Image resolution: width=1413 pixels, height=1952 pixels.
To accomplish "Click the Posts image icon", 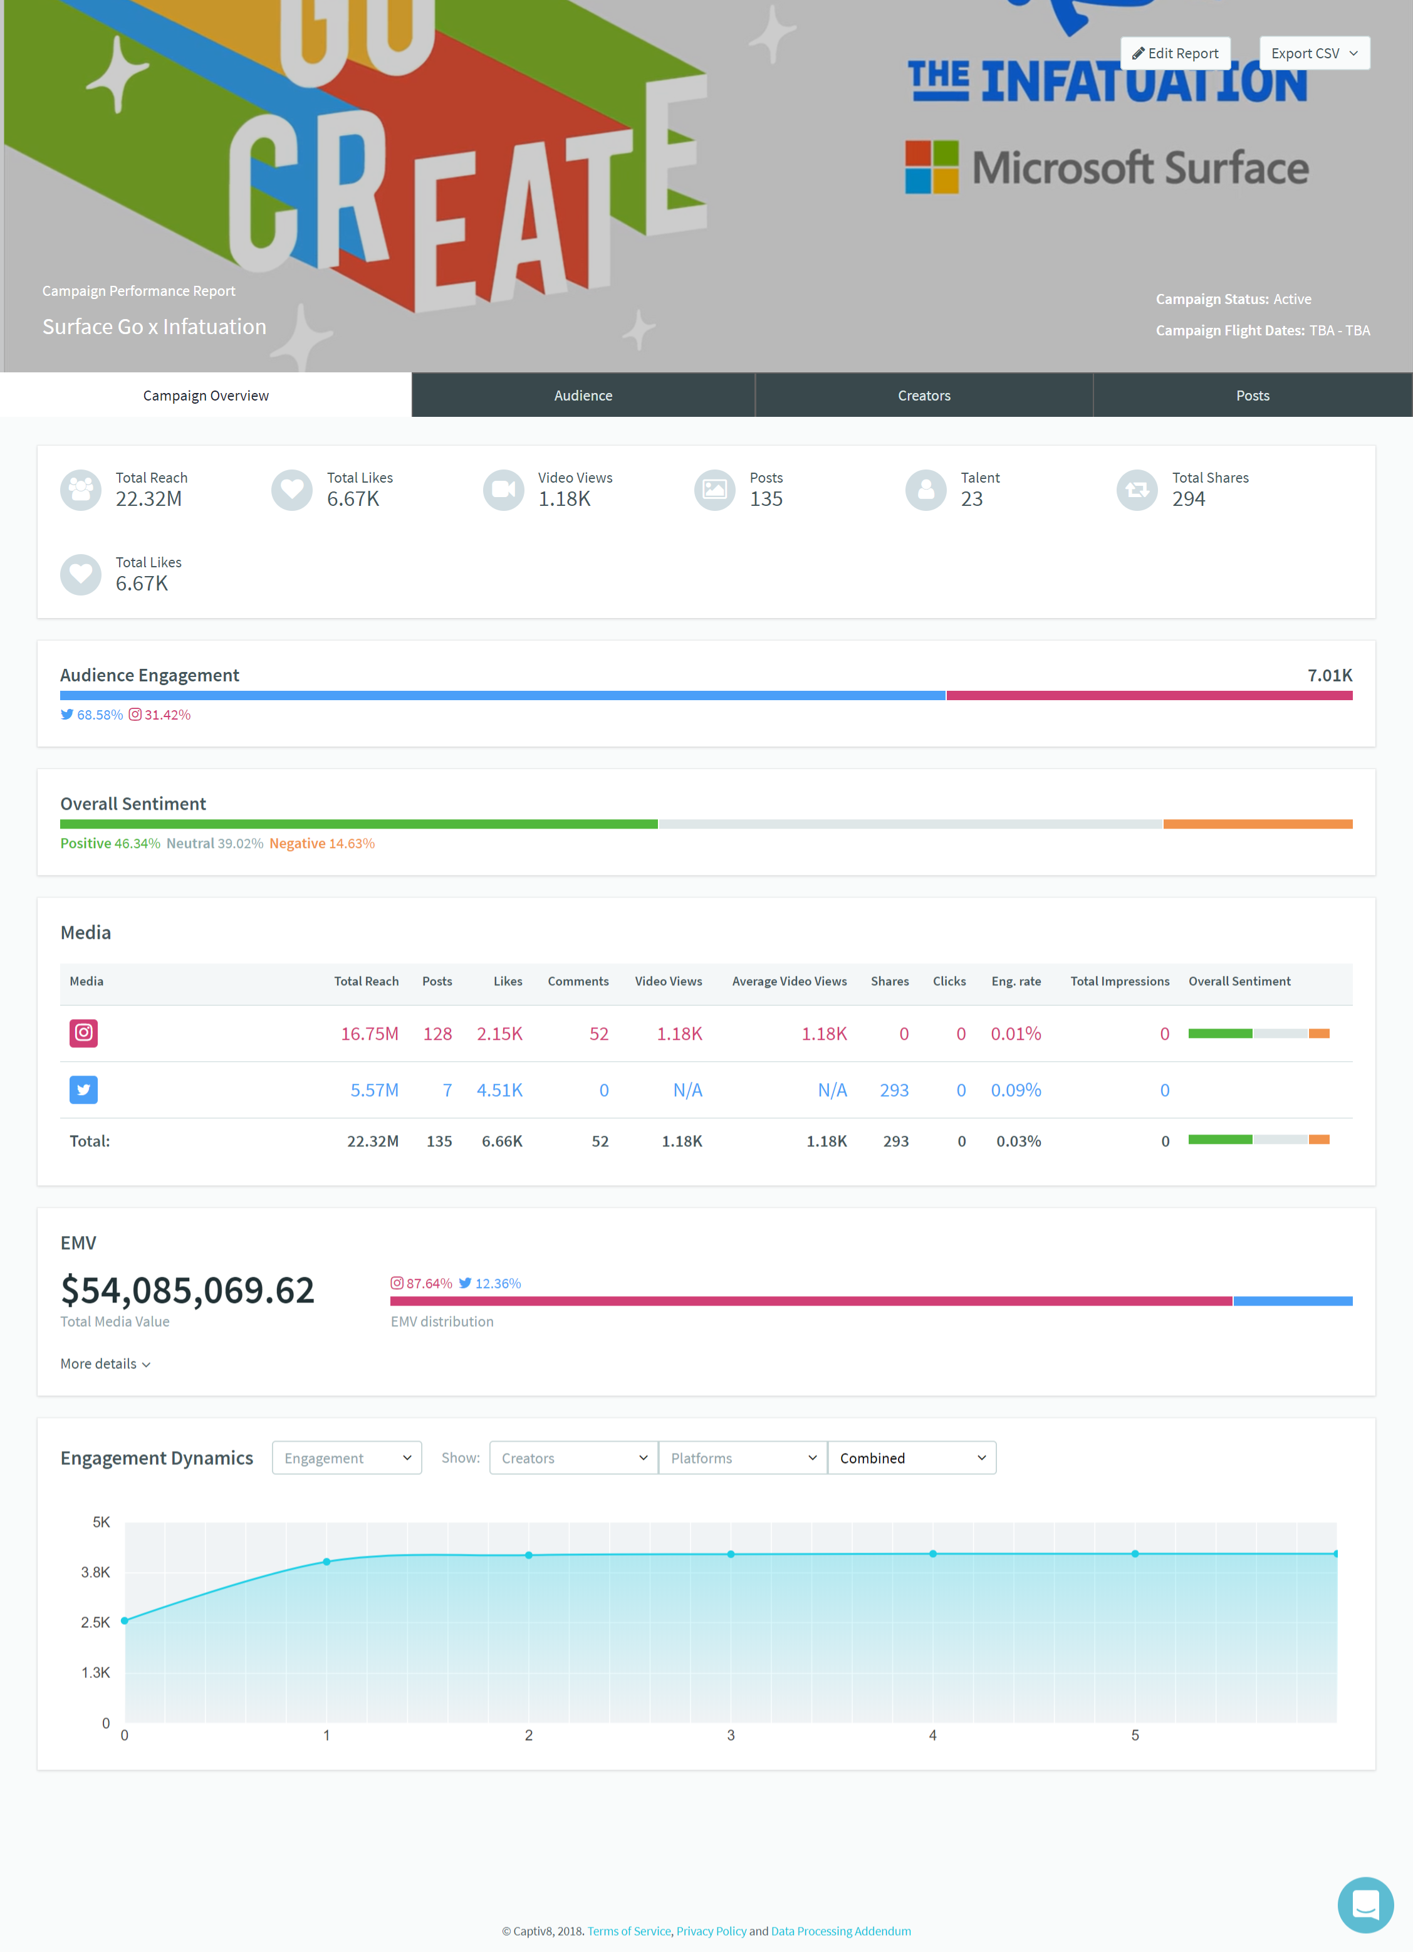I will point(714,490).
